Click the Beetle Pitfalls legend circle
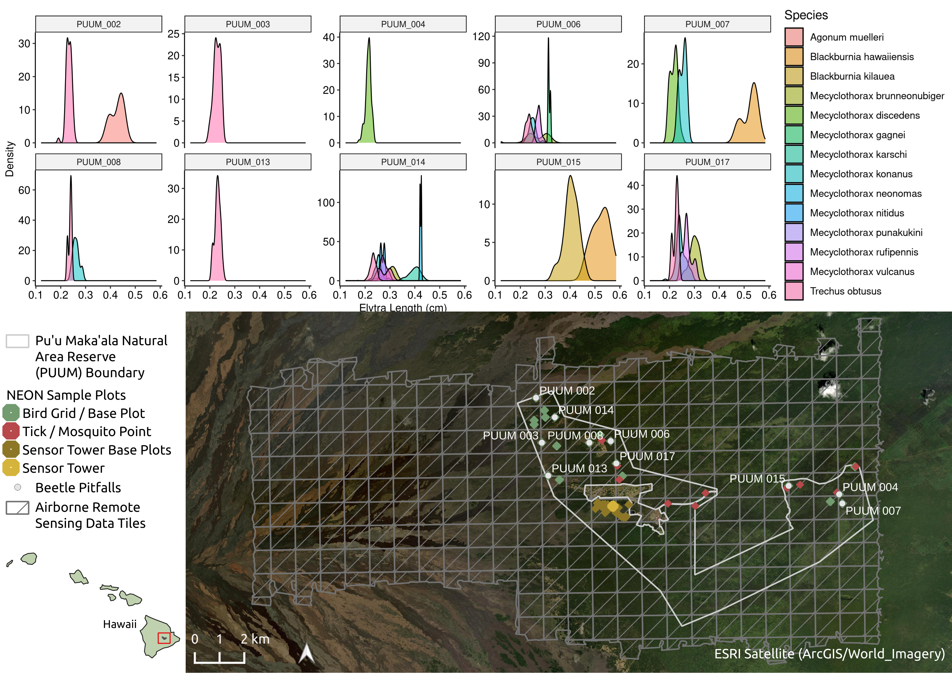 pyautogui.click(x=17, y=487)
